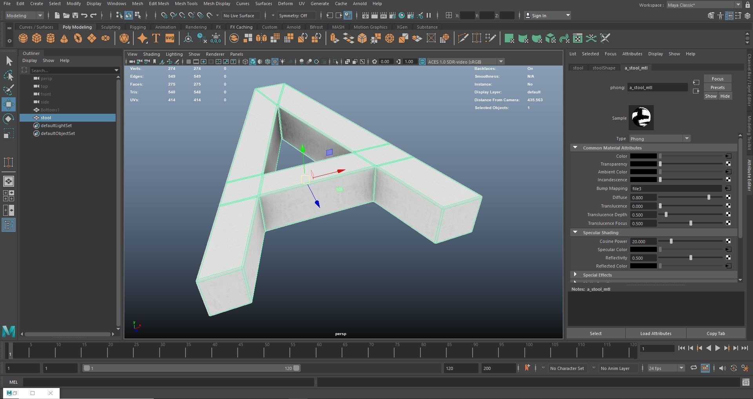Toggle loop playback mode icon
Screen dimensions: 753x399
click(x=693, y=368)
